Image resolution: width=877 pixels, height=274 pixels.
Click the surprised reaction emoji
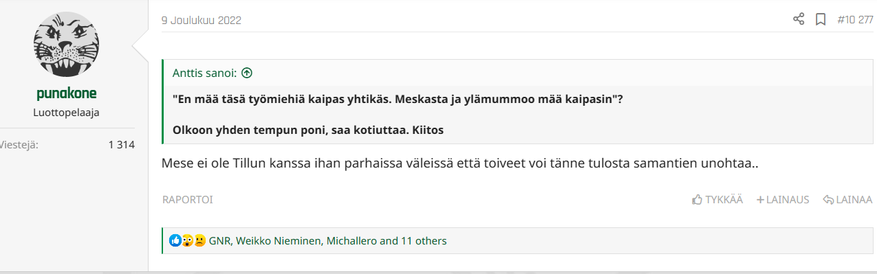187,241
